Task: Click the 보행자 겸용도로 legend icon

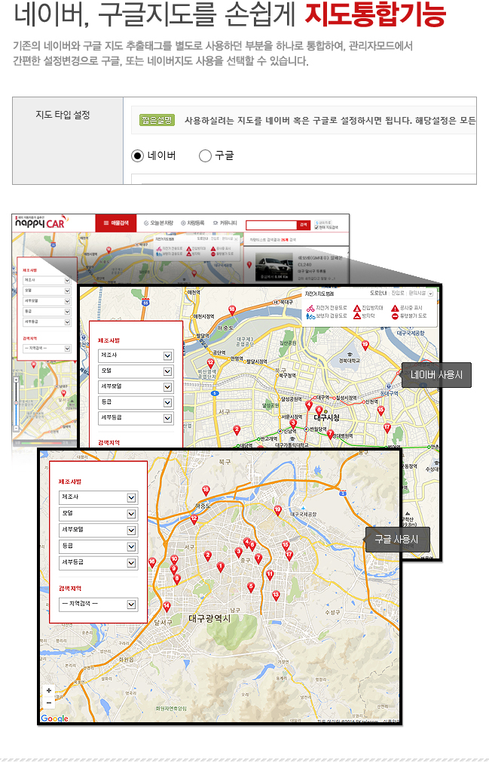Action: [x=310, y=316]
